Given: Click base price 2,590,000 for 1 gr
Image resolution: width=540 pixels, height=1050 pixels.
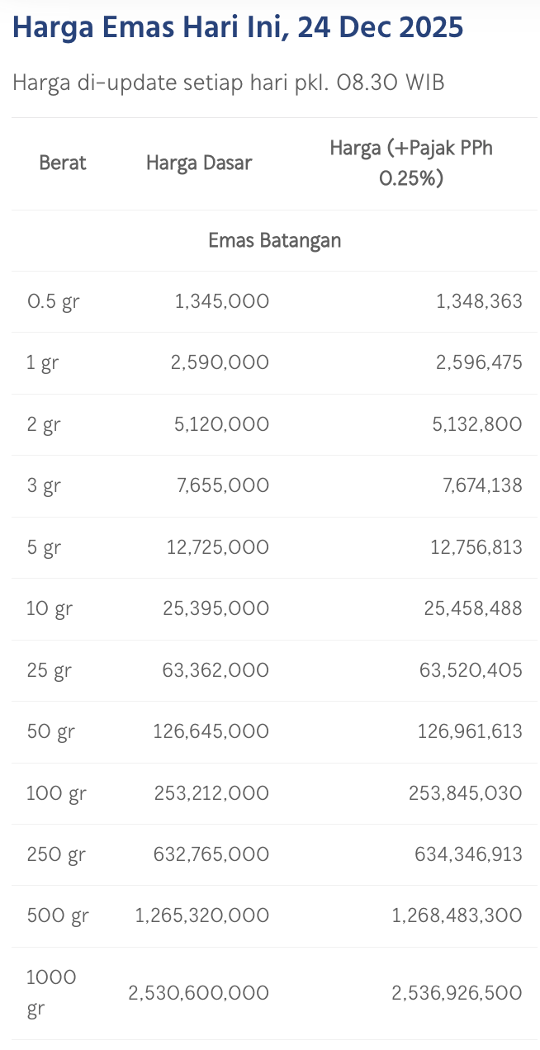Looking at the screenshot, I should [220, 362].
